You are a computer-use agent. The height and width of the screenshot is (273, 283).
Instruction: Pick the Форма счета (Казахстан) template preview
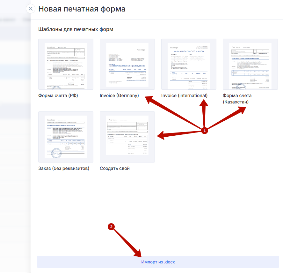[250, 64]
